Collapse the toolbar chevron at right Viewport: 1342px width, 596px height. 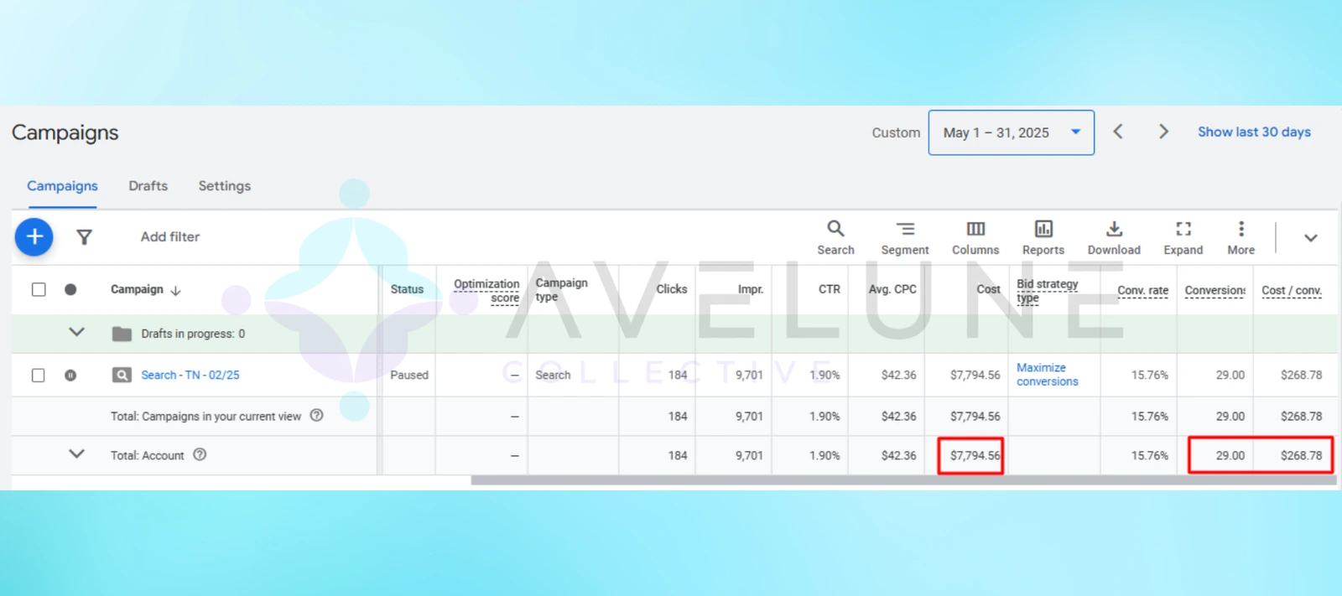[1311, 238]
